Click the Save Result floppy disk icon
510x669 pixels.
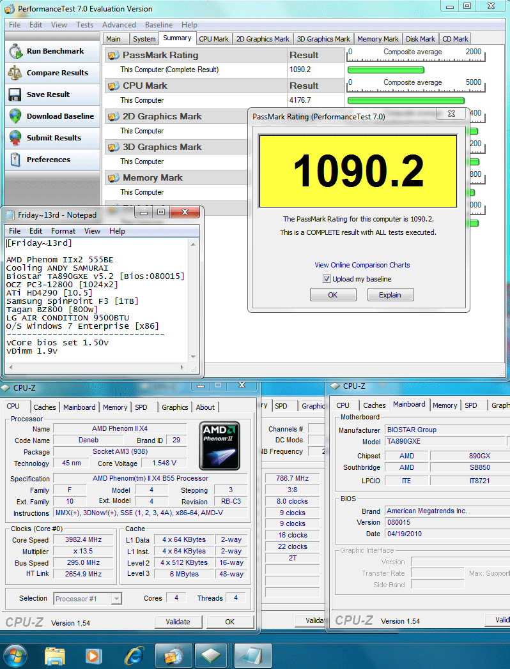15,94
